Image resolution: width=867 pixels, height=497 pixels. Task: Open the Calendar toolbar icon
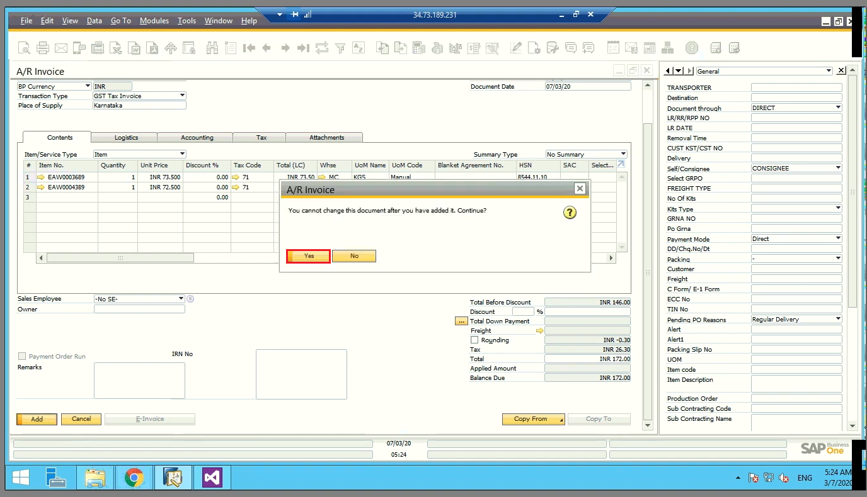tap(649, 48)
